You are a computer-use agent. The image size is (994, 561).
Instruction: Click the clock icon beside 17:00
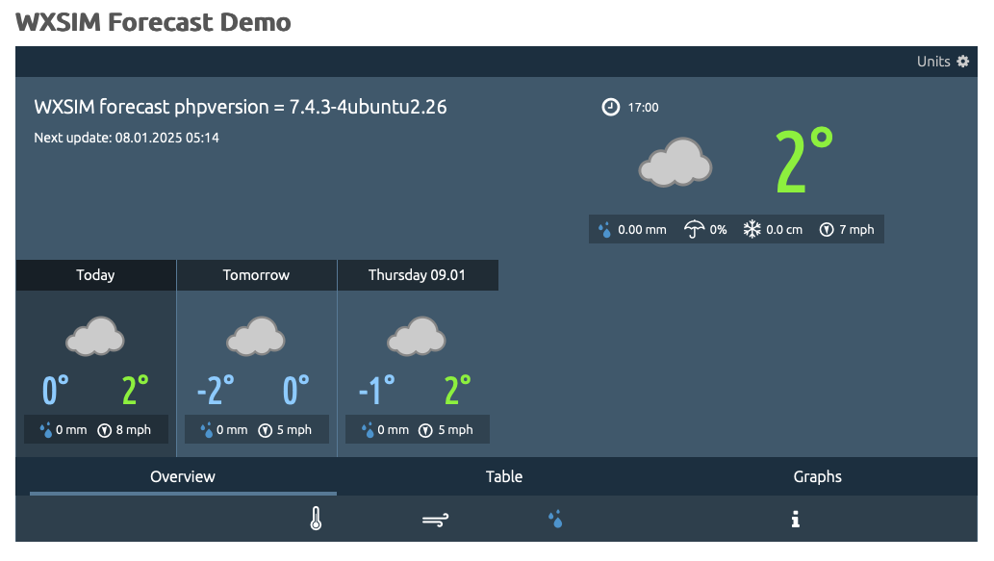[x=610, y=107]
